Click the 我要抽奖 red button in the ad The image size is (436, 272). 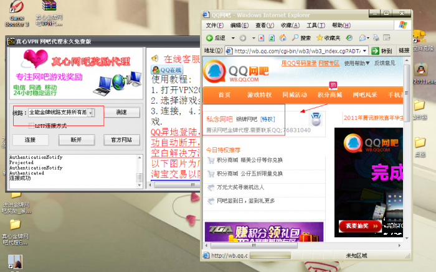(360, 226)
